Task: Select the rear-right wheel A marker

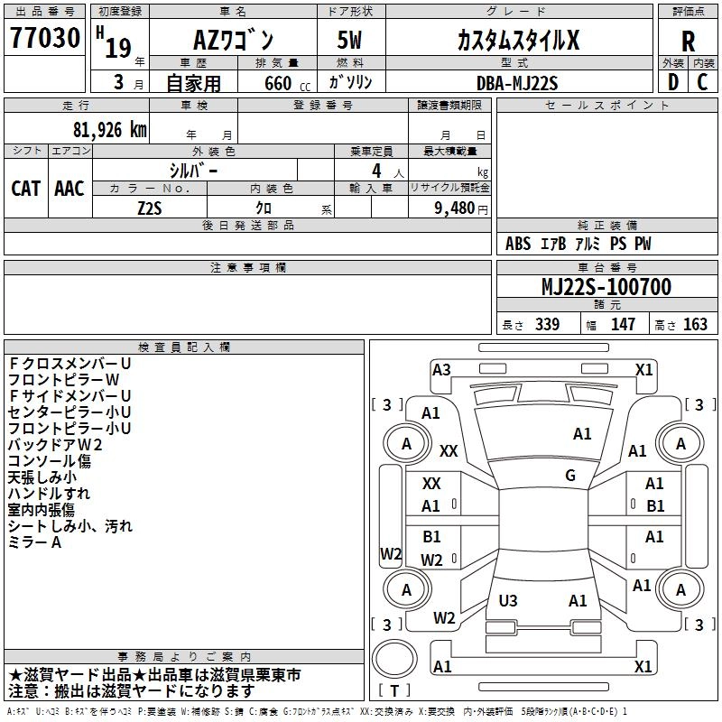Action: tap(680, 589)
